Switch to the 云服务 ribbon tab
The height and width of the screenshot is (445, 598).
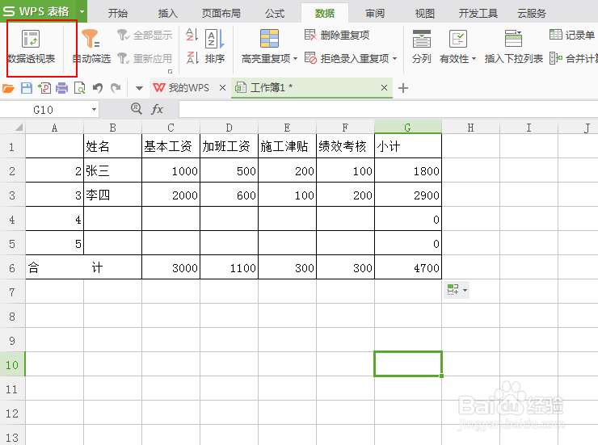532,14
